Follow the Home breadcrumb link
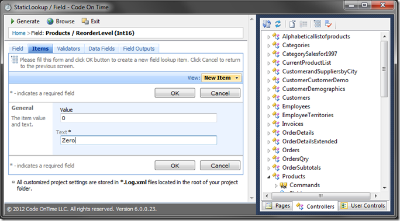The height and width of the screenshot is (221, 400). point(19,33)
